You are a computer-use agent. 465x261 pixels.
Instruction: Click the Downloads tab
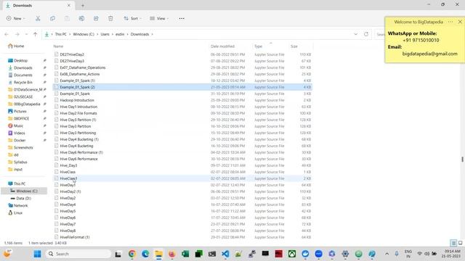click(39, 5)
